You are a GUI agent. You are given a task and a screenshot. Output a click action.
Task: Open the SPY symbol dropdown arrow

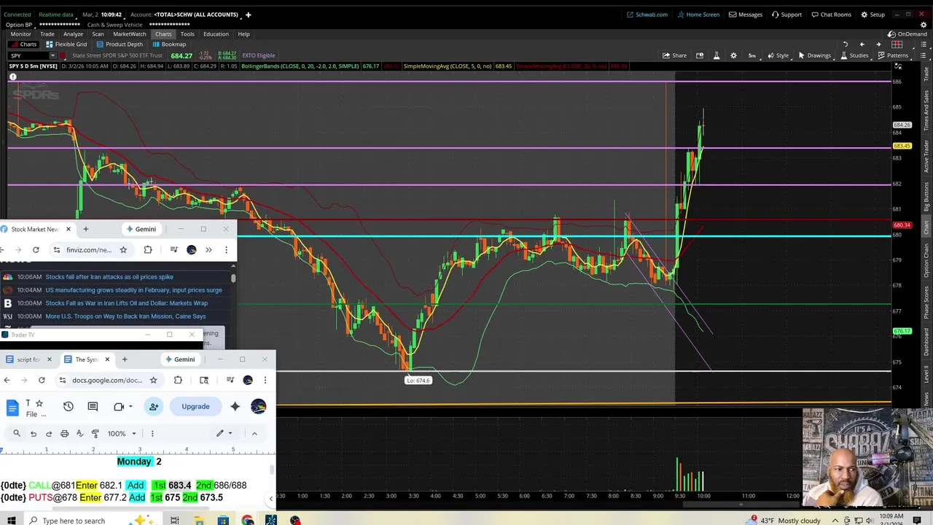coord(52,55)
